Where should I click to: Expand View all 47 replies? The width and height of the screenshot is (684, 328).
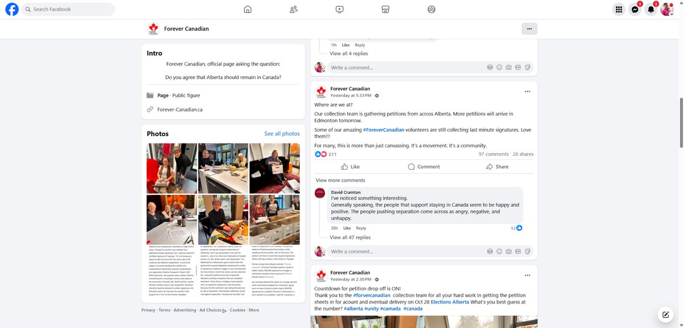click(x=350, y=237)
